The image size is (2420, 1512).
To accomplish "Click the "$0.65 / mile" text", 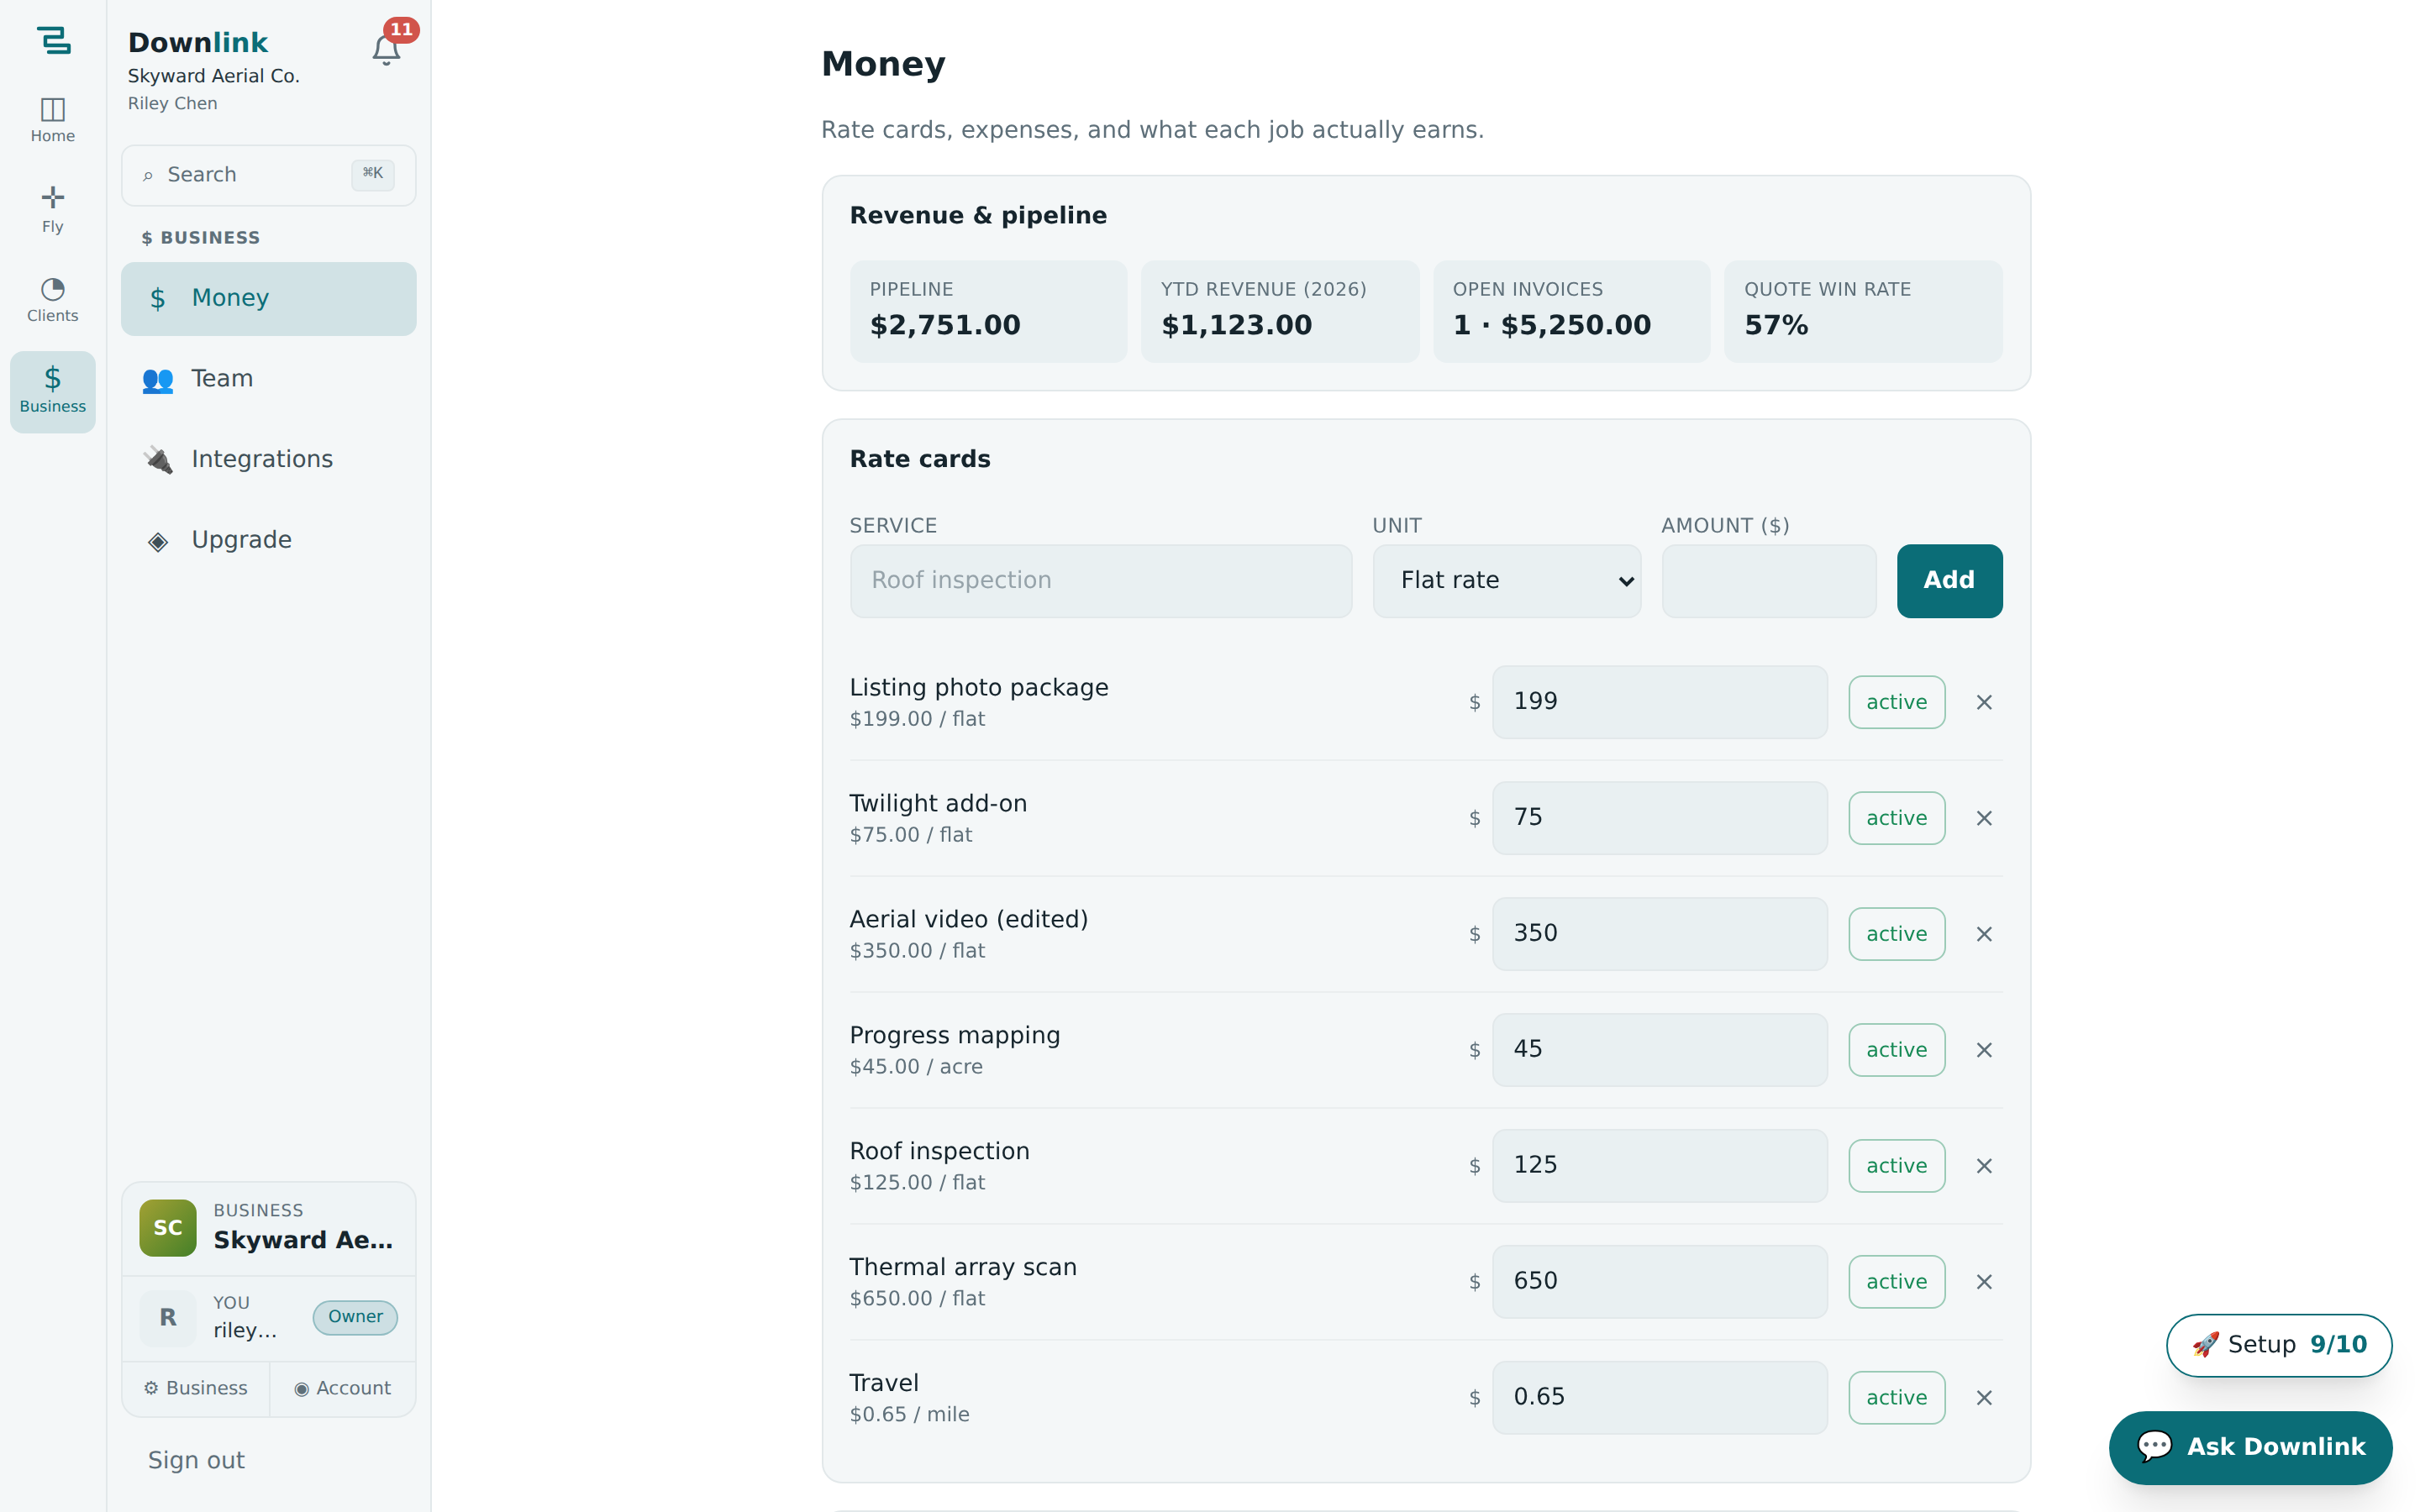I will pyautogui.click(x=909, y=1415).
